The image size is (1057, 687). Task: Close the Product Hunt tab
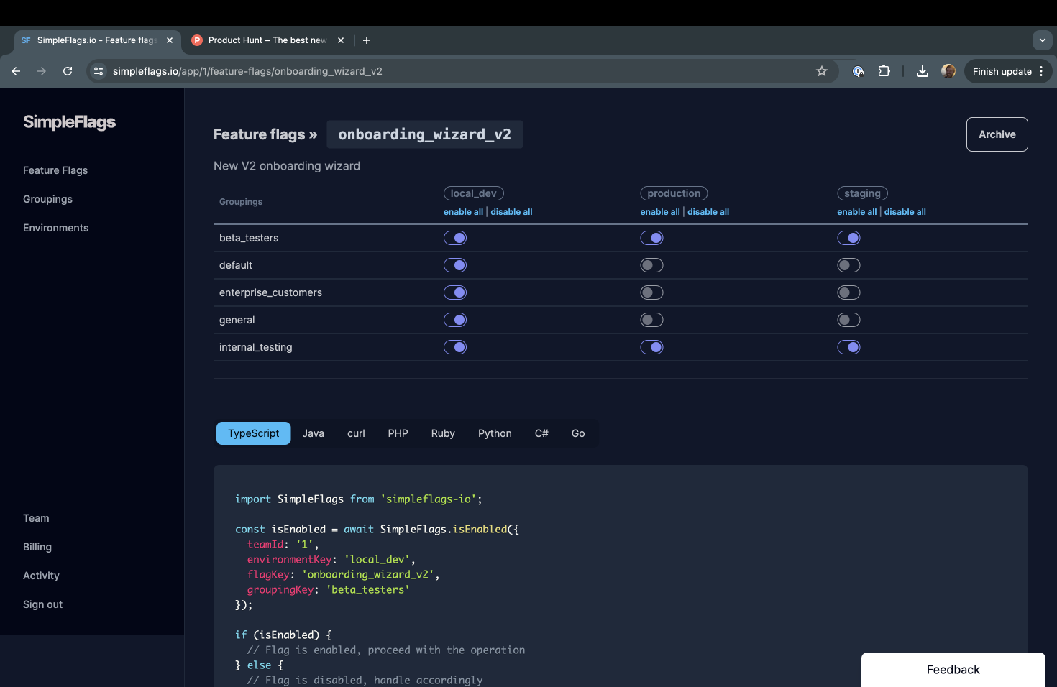pyautogui.click(x=341, y=40)
